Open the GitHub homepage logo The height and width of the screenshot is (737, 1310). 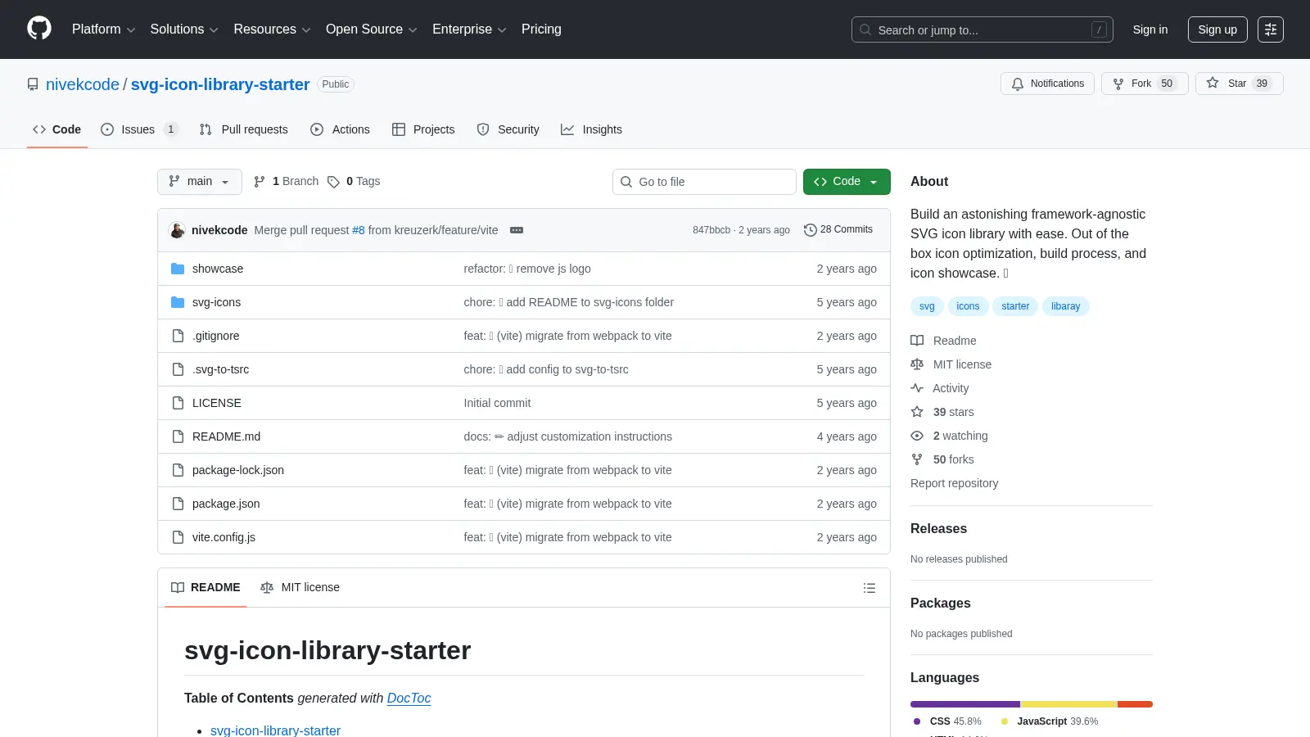tap(39, 29)
